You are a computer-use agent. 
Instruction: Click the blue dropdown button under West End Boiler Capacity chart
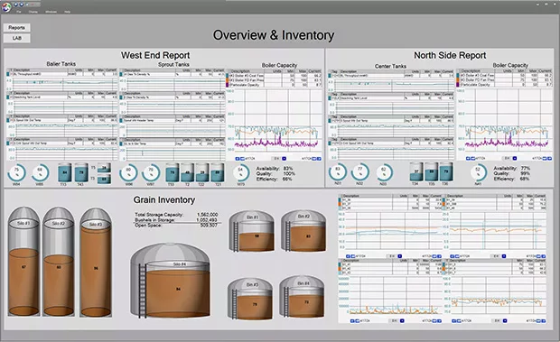click(x=285, y=158)
